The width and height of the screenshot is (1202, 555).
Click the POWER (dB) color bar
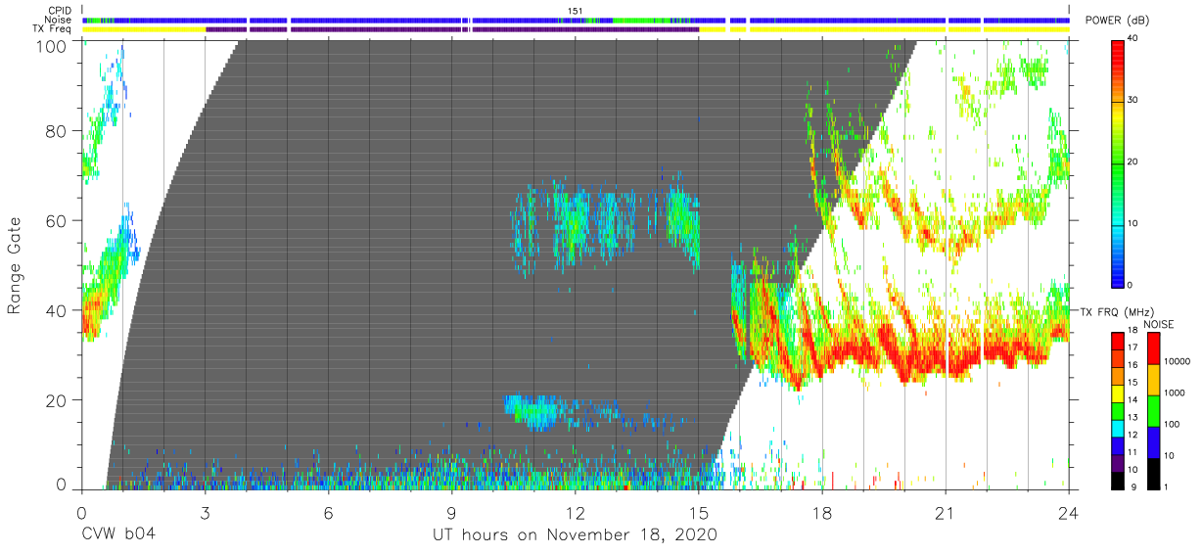click(x=1117, y=162)
